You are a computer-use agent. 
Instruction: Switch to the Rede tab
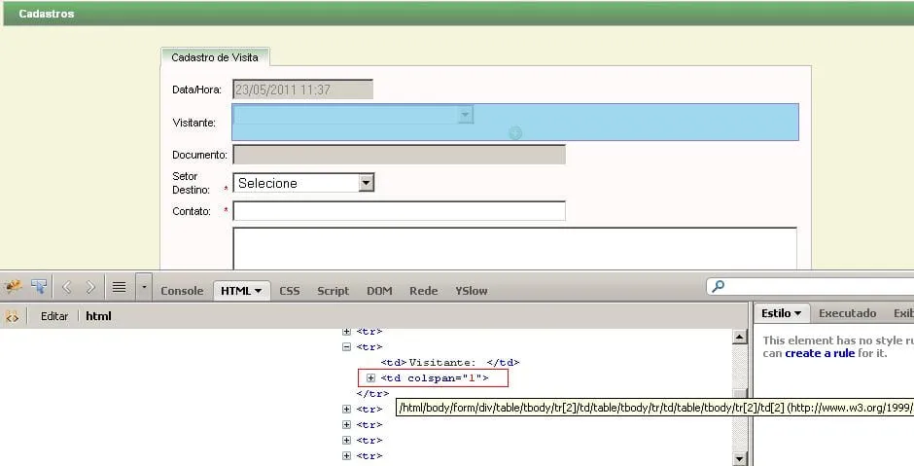tap(423, 291)
